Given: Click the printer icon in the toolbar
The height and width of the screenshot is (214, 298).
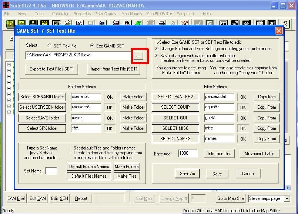Looking at the screenshot, I should (x=161, y=24).
